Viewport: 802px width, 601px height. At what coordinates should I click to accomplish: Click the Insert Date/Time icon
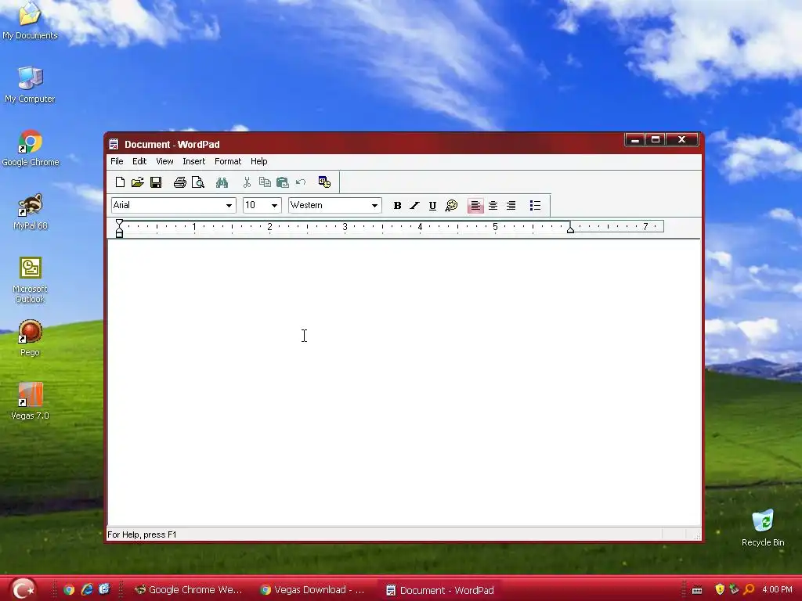pyautogui.click(x=324, y=182)
